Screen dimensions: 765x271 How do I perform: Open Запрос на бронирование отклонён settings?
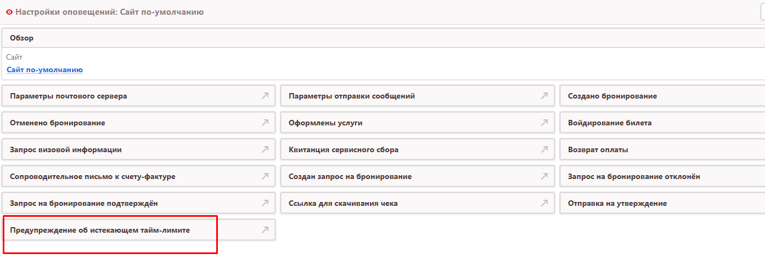(633, 176)
